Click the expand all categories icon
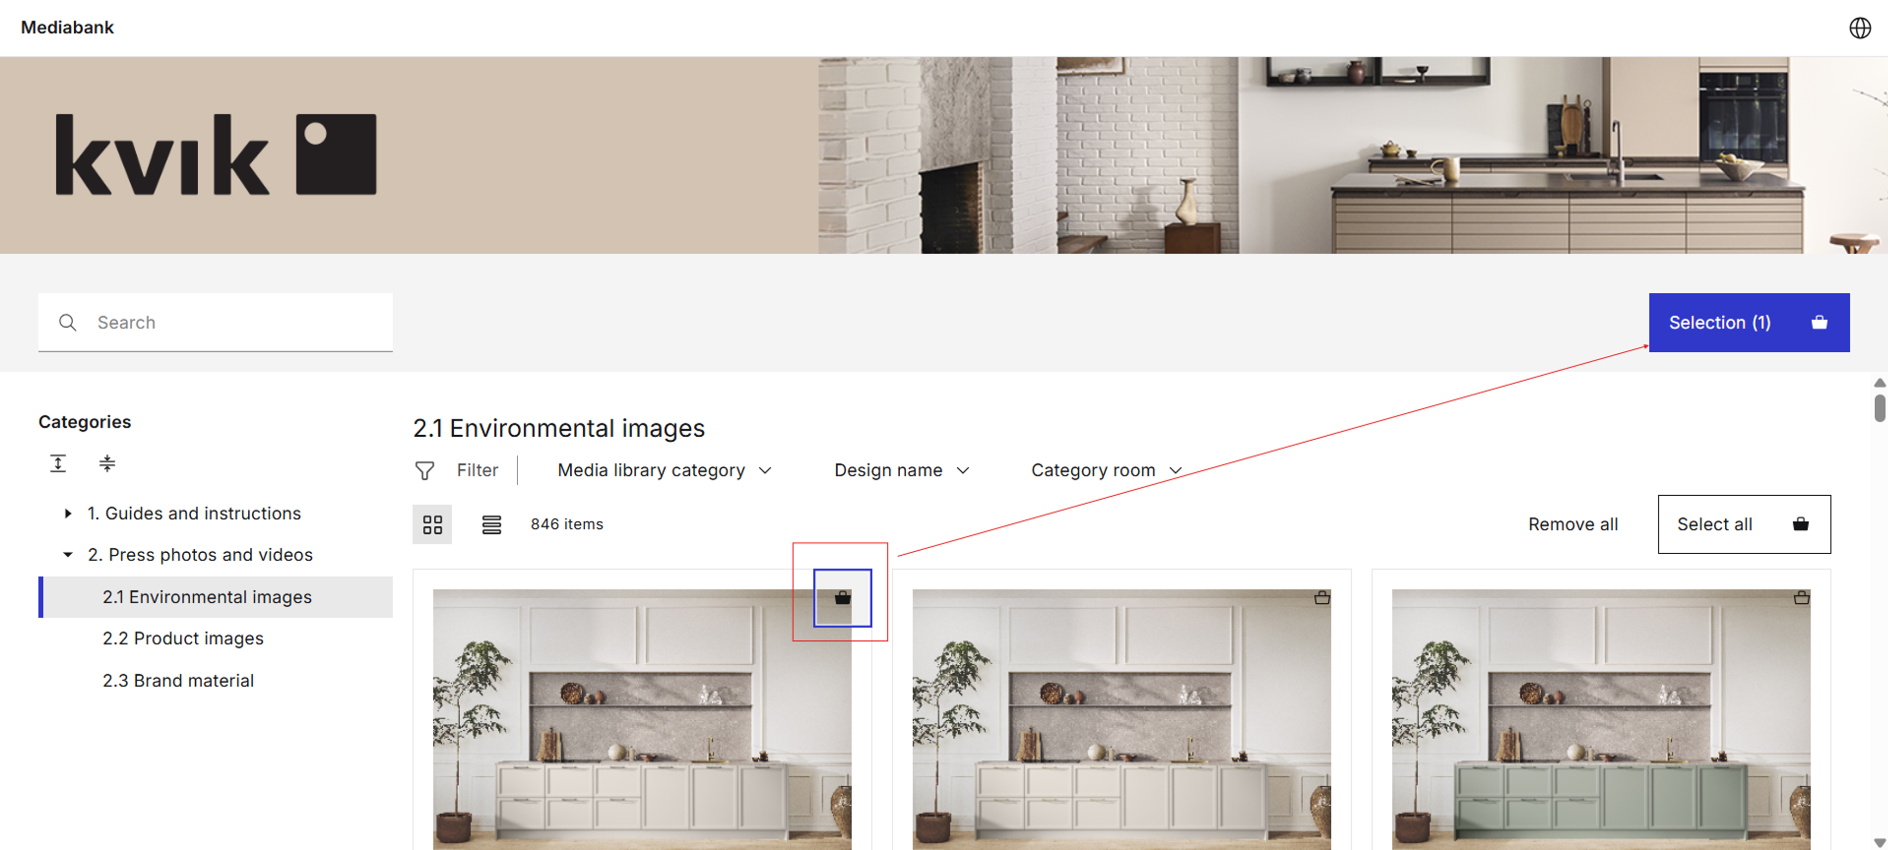 pyautogui.click(x=58, y=463)
